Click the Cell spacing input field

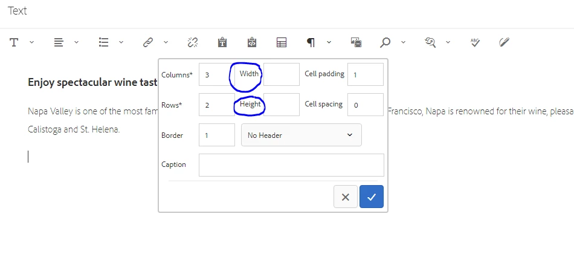click(366, 105)
